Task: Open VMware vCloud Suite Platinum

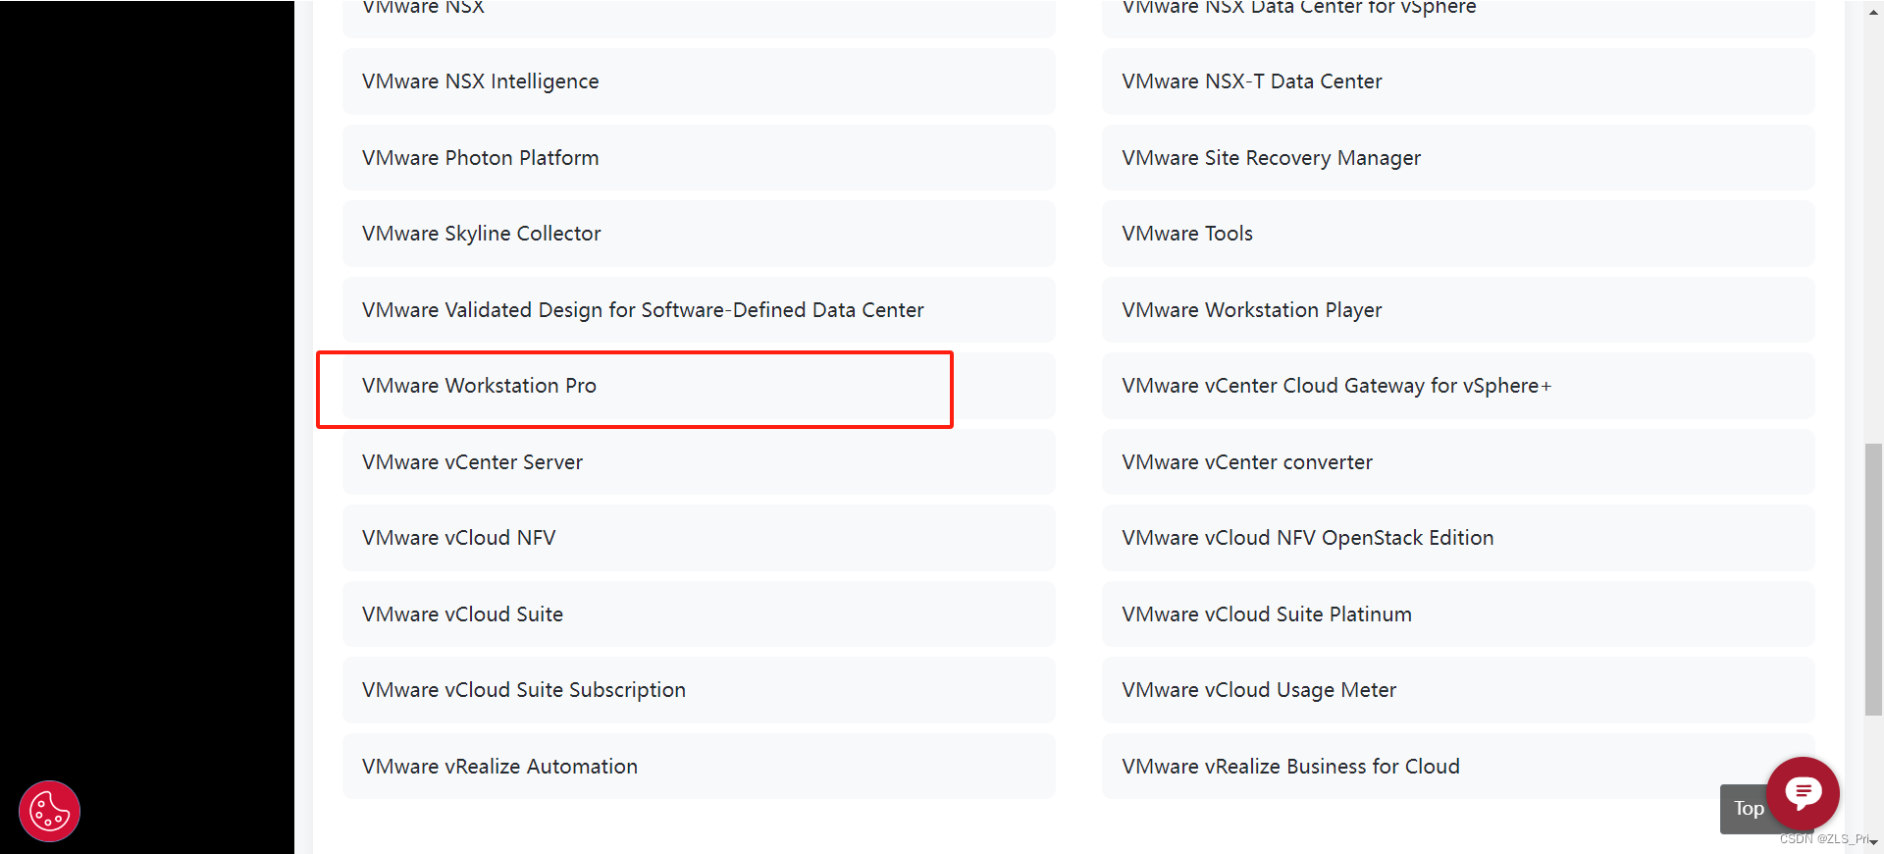Action: pyautogui.click(x=1458, y=614)
